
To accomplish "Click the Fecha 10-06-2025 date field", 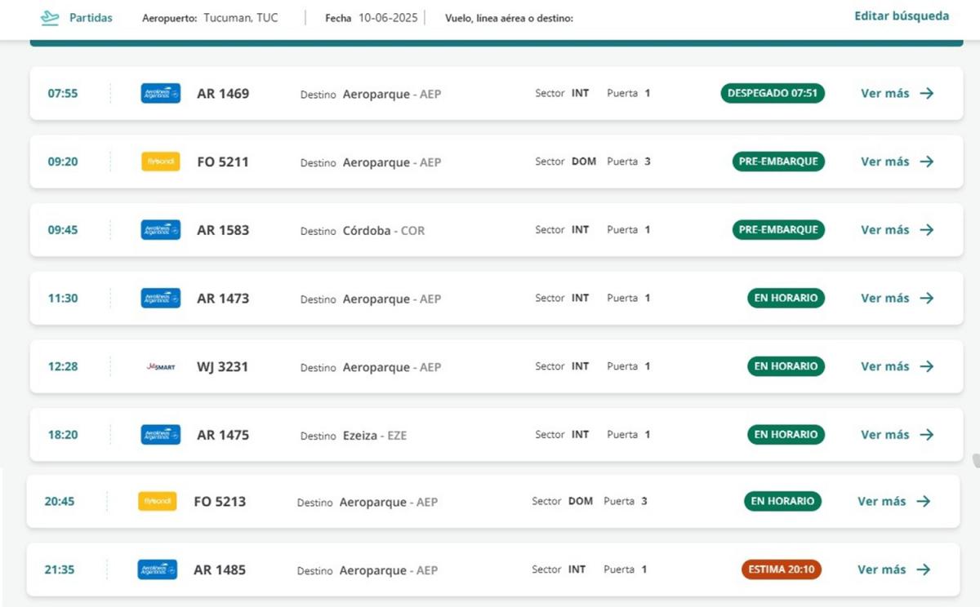I will click(x=388, y=18).
